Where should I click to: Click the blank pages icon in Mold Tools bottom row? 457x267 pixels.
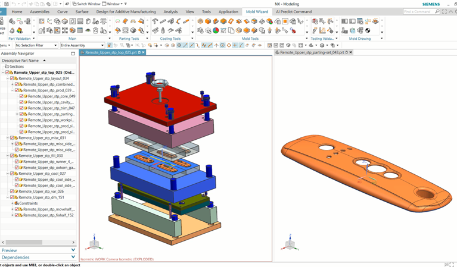point(231,30)
